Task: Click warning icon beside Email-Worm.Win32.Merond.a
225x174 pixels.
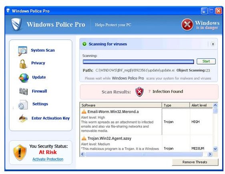Action: (x=84, y=111)
